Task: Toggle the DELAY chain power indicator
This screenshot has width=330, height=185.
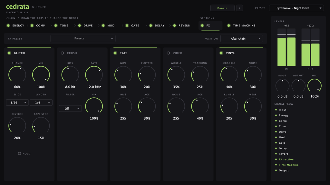Action: 151,25
